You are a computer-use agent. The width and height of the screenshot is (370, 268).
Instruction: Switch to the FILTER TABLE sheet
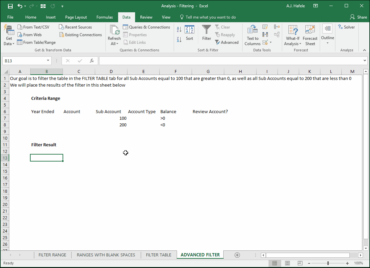pyautogui.click(x=159, y=255)
